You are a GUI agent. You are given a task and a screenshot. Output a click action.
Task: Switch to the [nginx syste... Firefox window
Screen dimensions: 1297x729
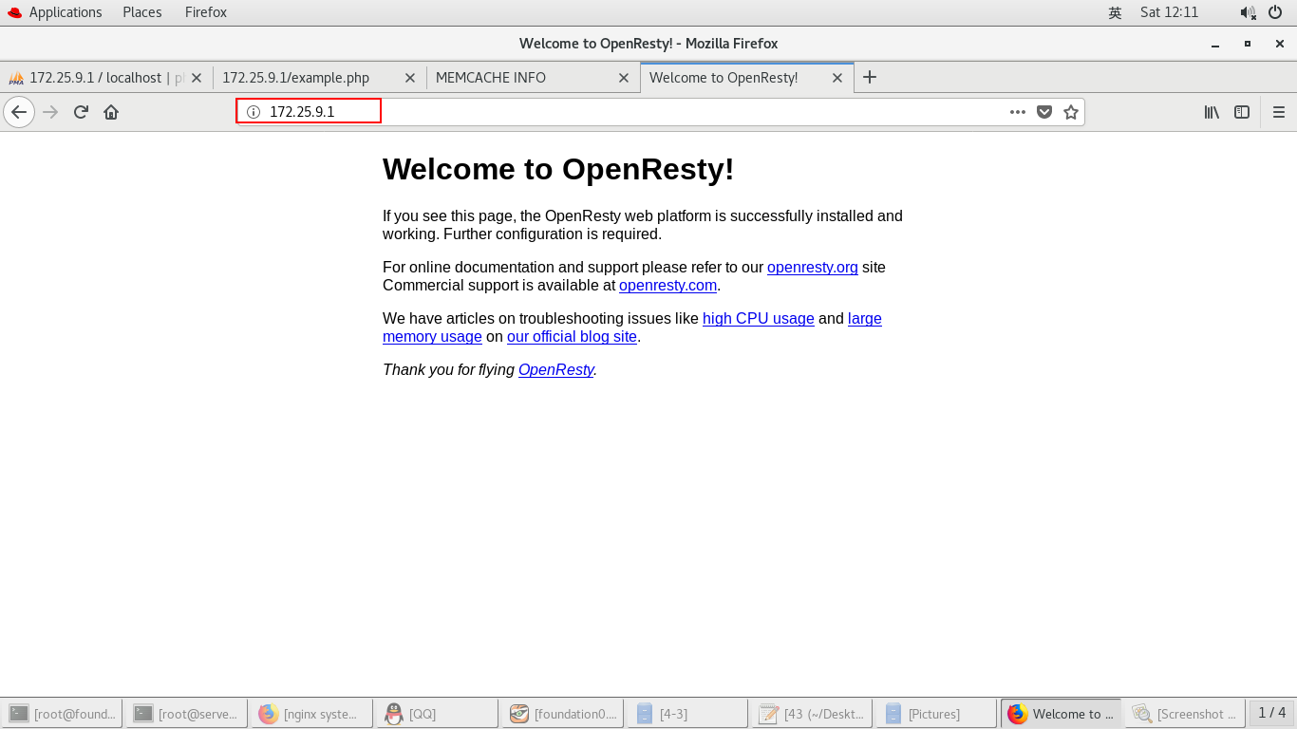(312, 714)
